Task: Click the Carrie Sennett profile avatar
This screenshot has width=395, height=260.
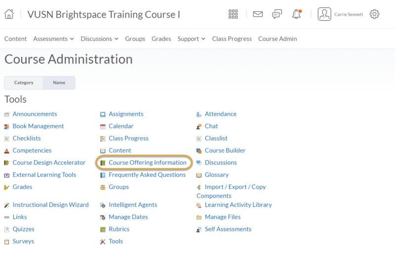Action: 324,14
